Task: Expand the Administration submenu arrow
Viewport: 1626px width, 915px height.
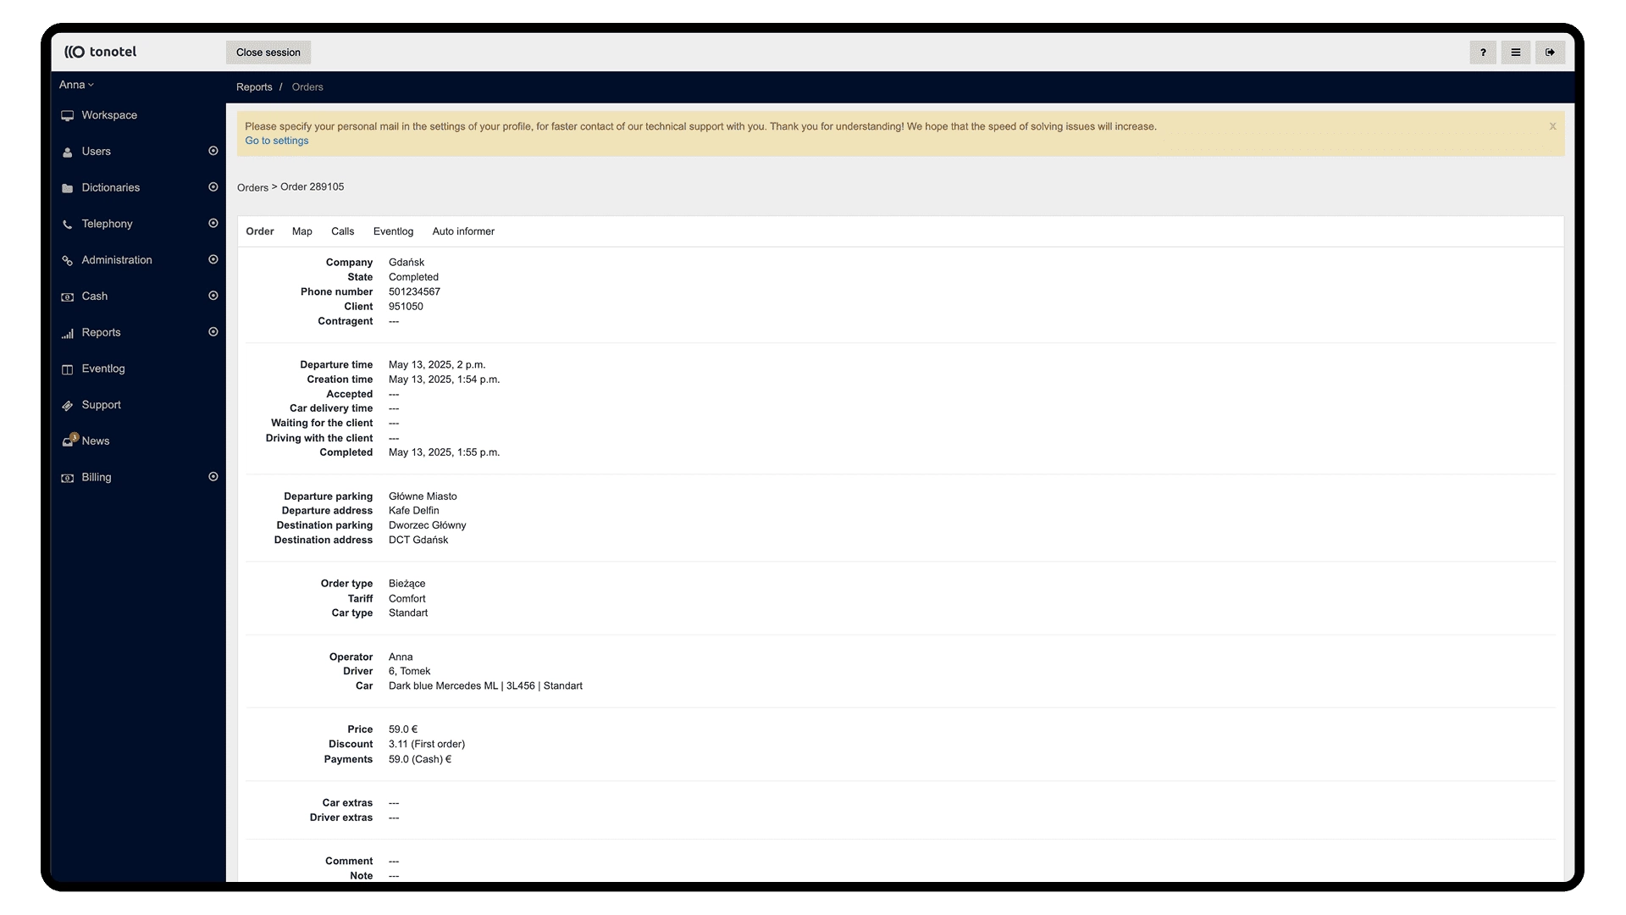Action: pos(213,259)
